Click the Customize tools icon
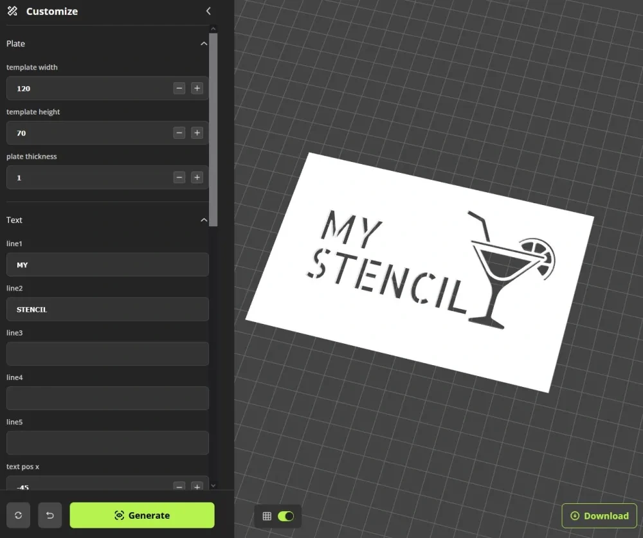Image resolution: width=643 pixels, height=538 pixels. tap(12, 11)
